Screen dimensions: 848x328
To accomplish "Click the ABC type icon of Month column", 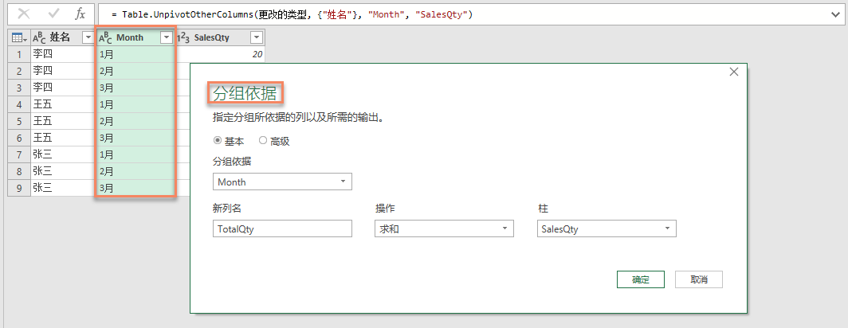I will click(105, 38).
